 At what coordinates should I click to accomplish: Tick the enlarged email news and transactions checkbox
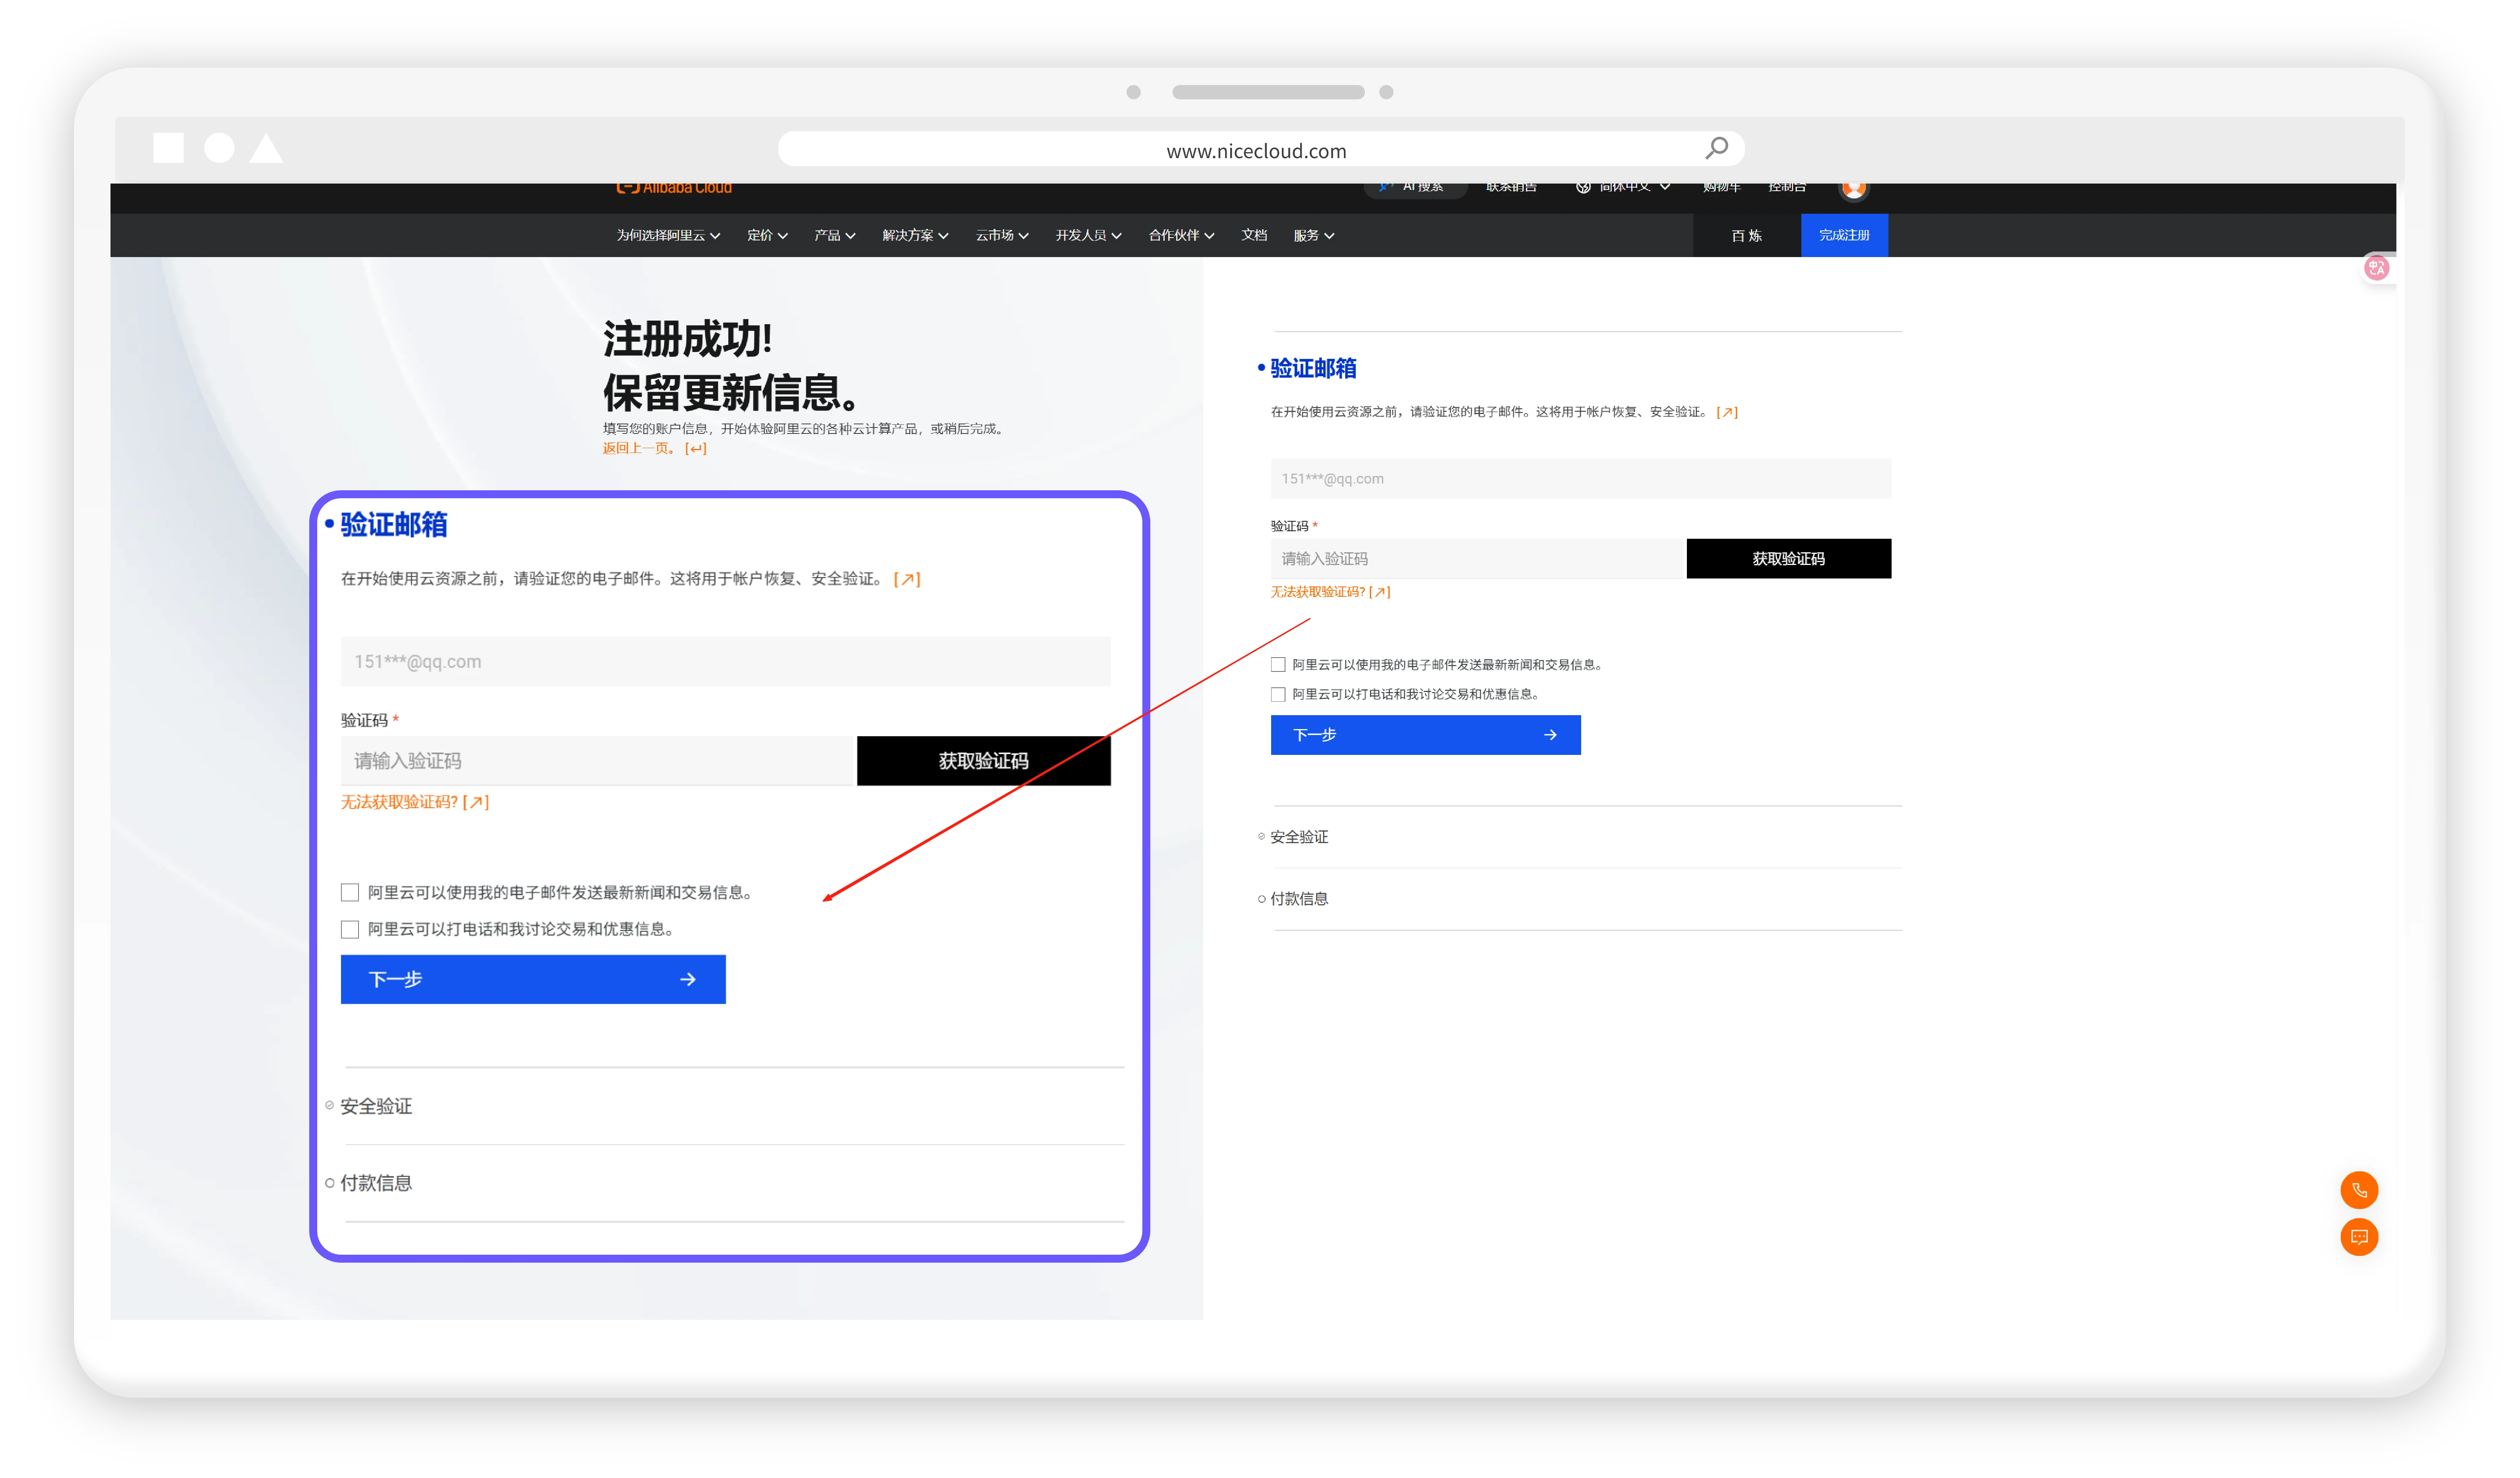350,892
